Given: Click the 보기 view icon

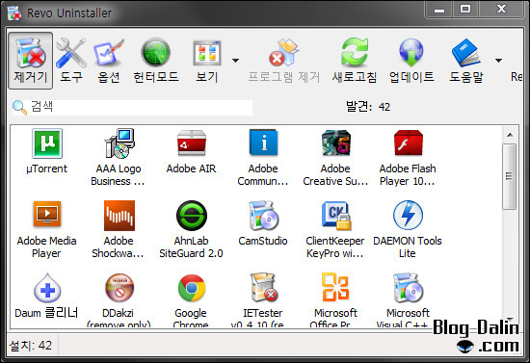Looking at the screenshot, I should coord(207,53).
